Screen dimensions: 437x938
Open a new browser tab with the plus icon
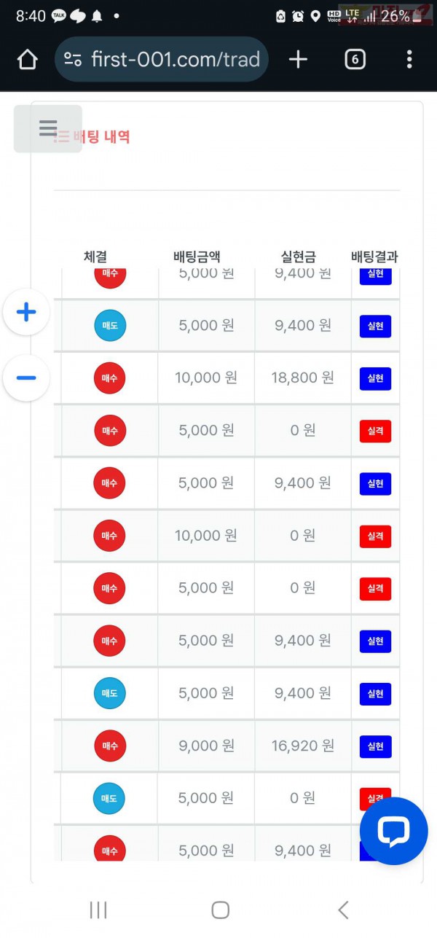pos(298,59)
